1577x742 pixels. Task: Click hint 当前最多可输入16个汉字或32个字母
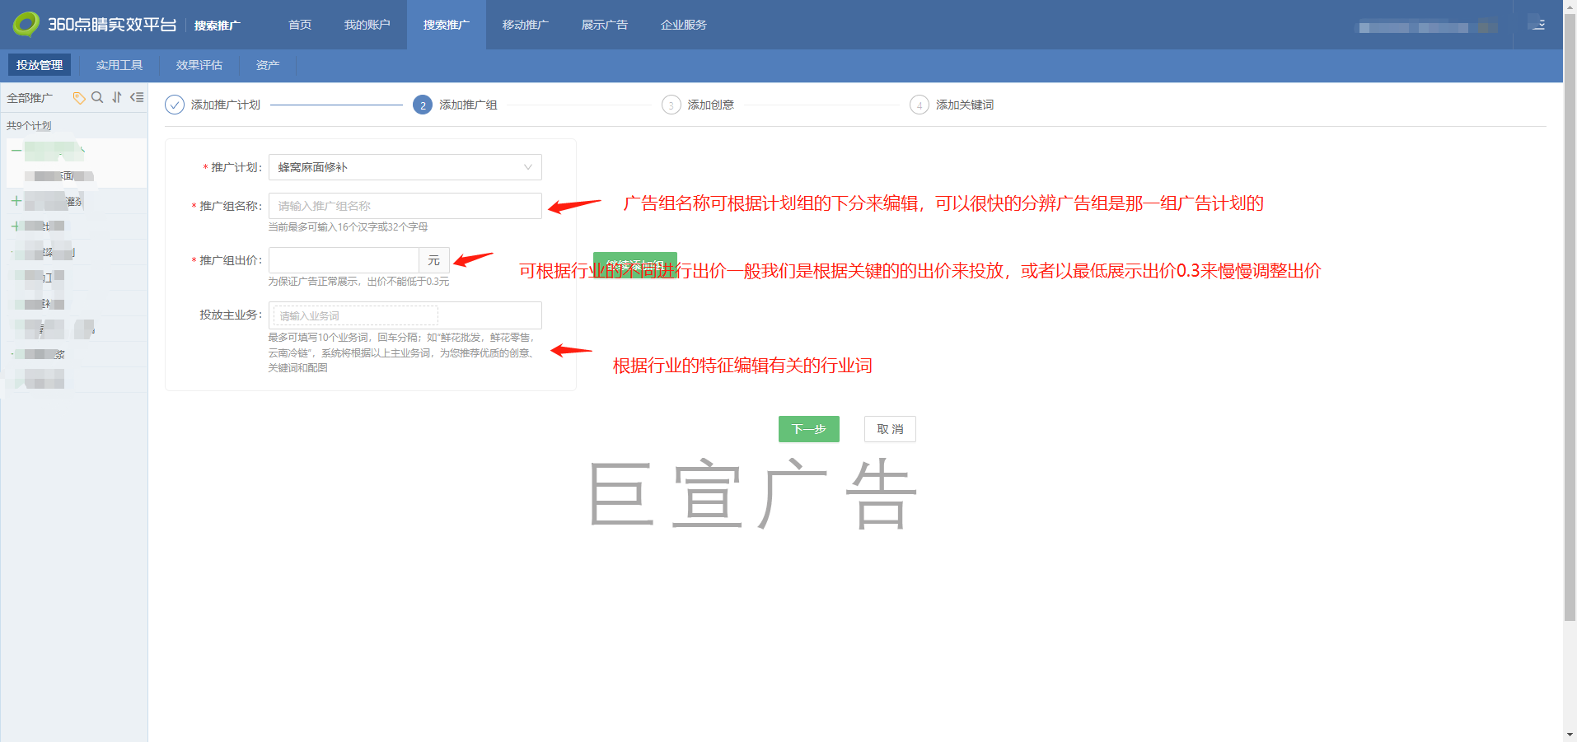(x=348, y=226)
